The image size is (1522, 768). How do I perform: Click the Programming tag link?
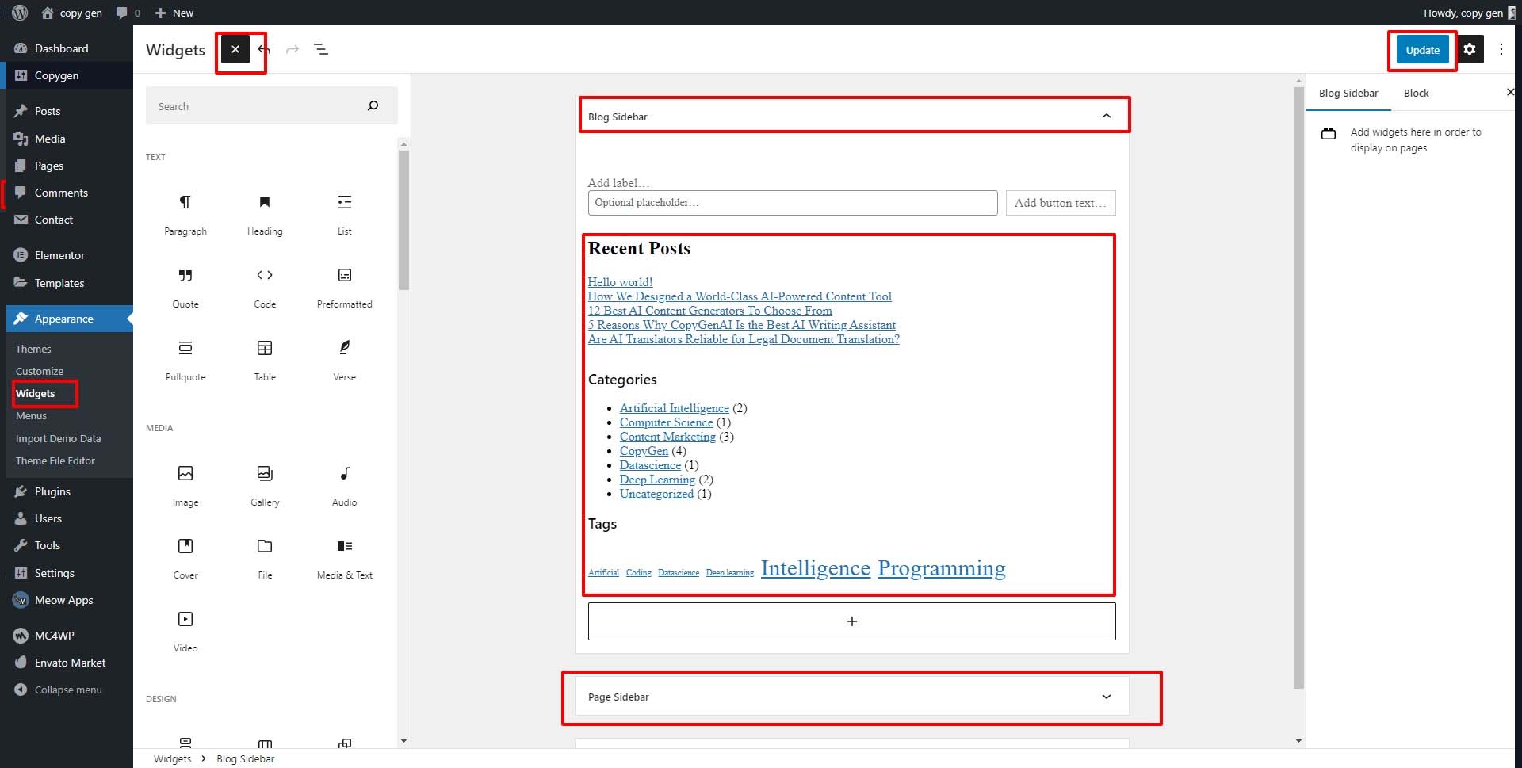pyautogui.click(x=941, y=568)
